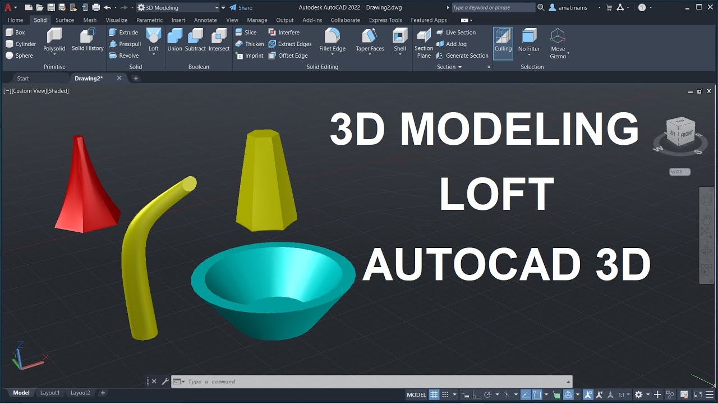The width and height of the screenshot is (718, 404).
Task: Toggle object snap tracking in status bar
Action: click(525, 394)
